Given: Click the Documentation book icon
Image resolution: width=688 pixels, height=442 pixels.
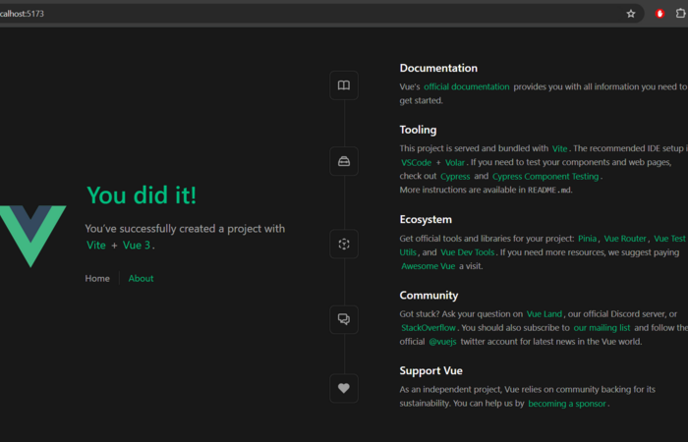Looking at the screenshot, I should (x=344, y=85).
